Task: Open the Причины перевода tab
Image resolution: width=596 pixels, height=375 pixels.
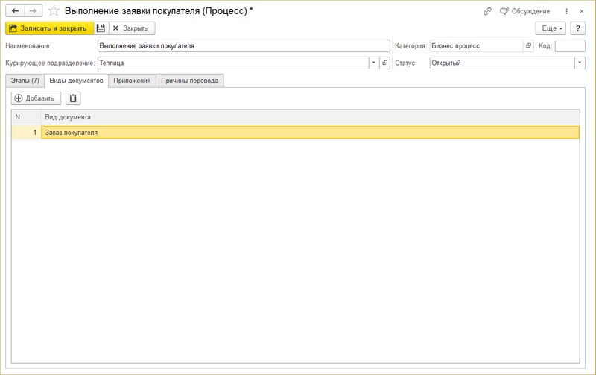Action: pos(190,81)
